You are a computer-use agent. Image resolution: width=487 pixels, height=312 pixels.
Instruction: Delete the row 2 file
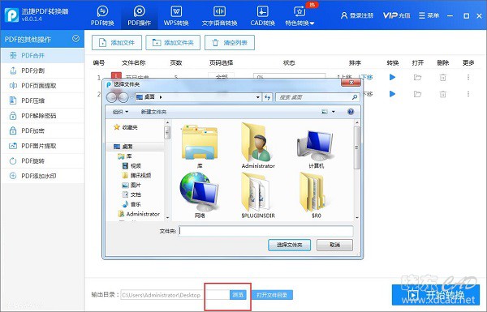coord(443,94)
